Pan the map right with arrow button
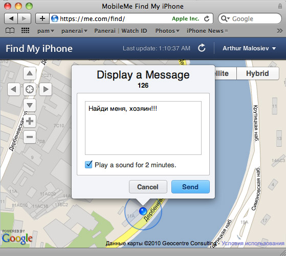This screenshot has width=286, height=256. click(46, 89)
